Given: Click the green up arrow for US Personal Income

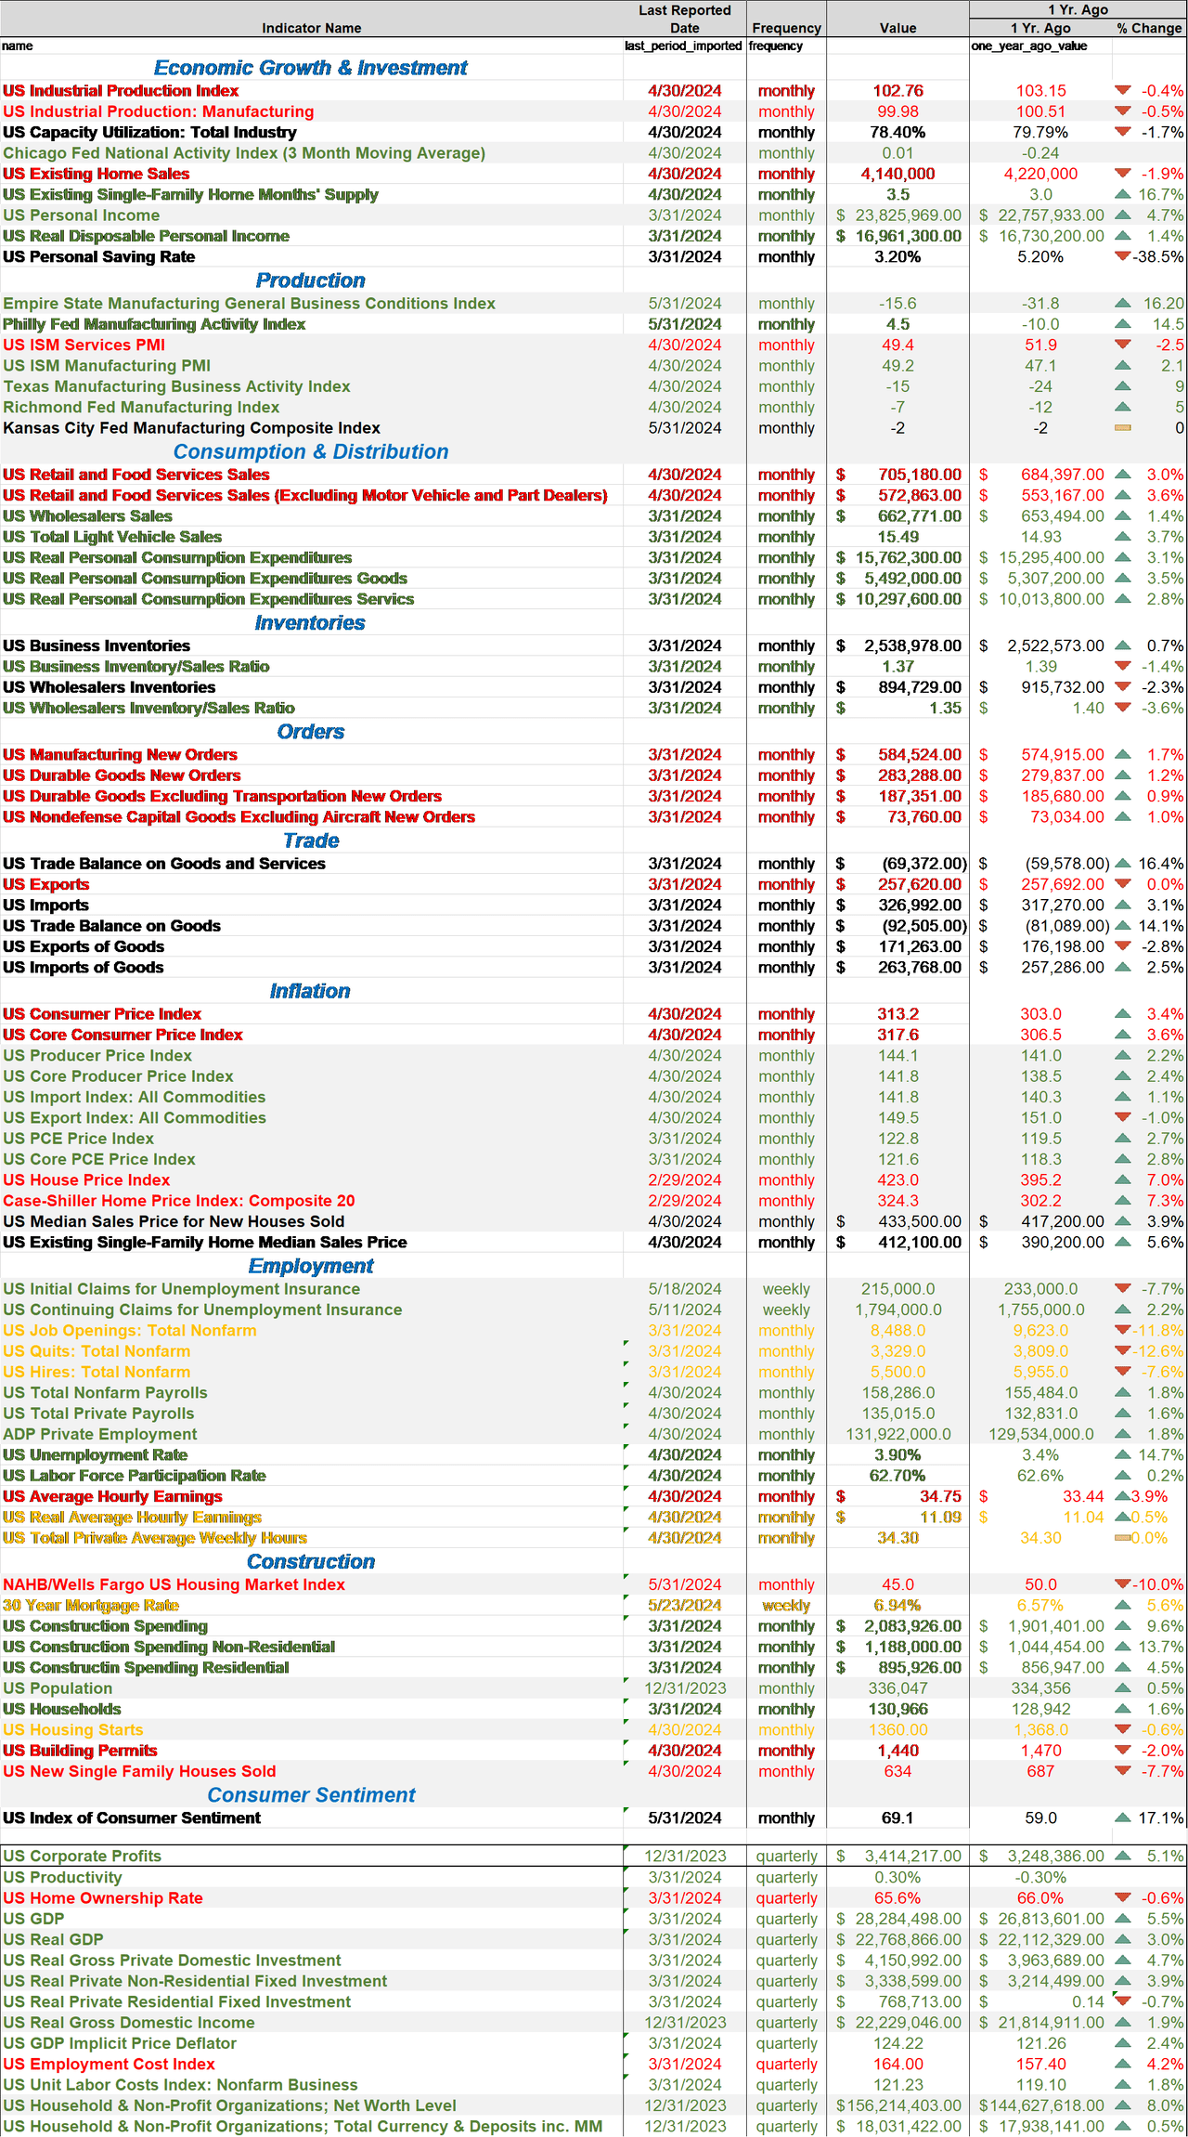Looking at the screenshot, I should pos(1123,215).
